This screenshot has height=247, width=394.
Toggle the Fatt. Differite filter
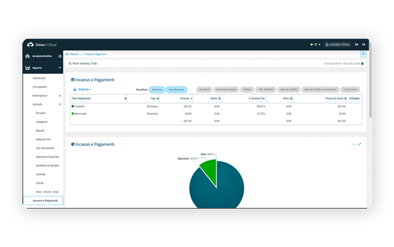[x=265, y=89]
